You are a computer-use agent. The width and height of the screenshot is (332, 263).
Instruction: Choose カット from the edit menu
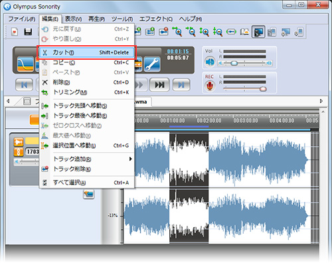tap(87, 52)
